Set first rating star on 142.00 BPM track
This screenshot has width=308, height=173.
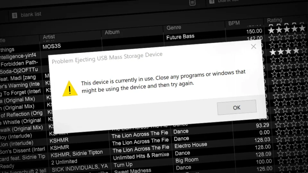coord(272,38)
